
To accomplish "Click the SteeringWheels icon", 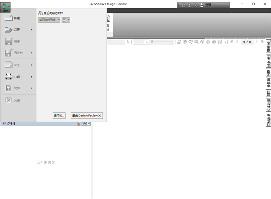I will click(220, 42).
